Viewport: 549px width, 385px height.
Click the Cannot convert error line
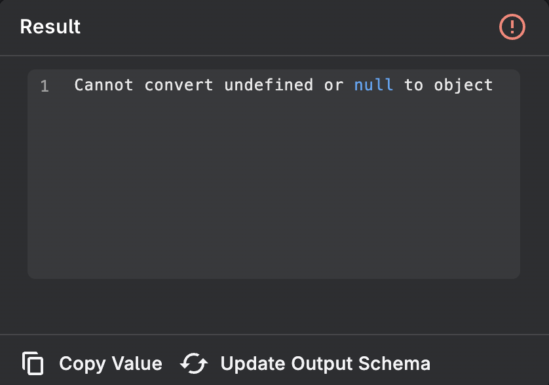click(x=284, y=84)
